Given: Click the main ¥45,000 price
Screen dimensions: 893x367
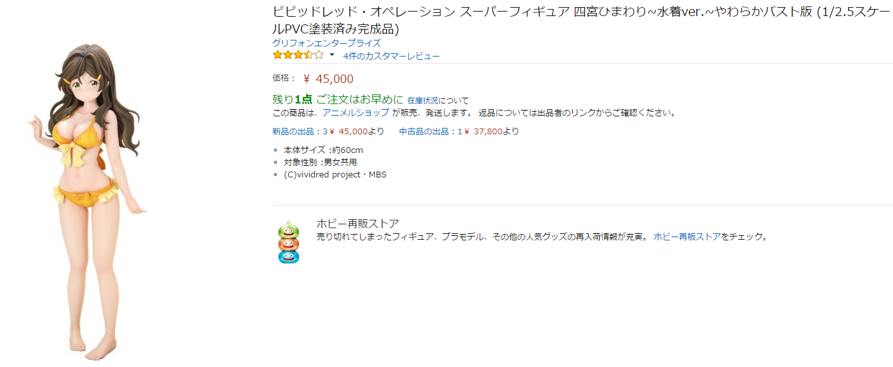Looking at the screenshot, I should [x=329, y=79].
